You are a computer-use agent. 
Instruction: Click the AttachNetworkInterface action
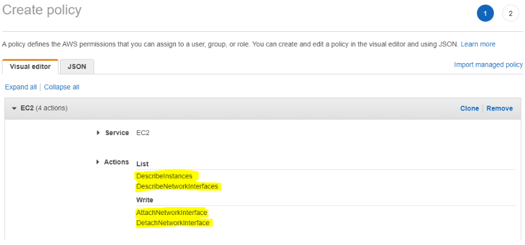172,213
